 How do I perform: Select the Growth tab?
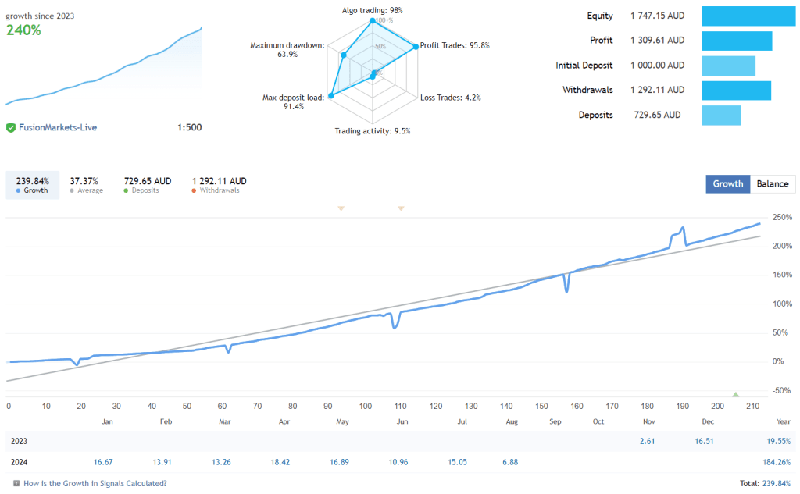point(727,183)
